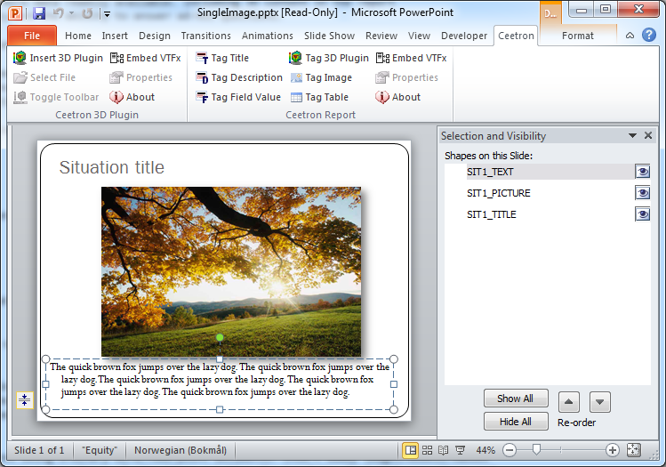666x467 pixels.
Task: Toggle visibility of the SIT1_PICTURE shape
Action: [642, 193]
